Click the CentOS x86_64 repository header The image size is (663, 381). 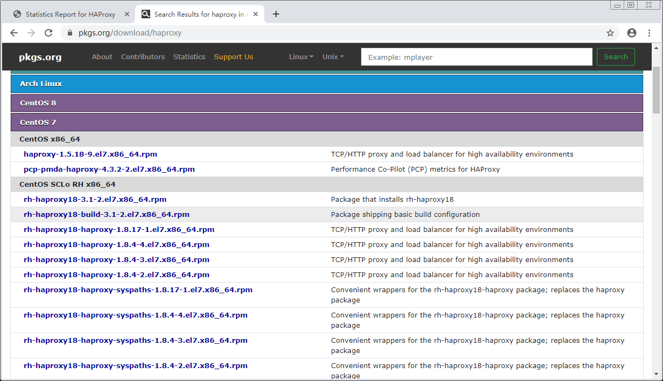point(327,139)
